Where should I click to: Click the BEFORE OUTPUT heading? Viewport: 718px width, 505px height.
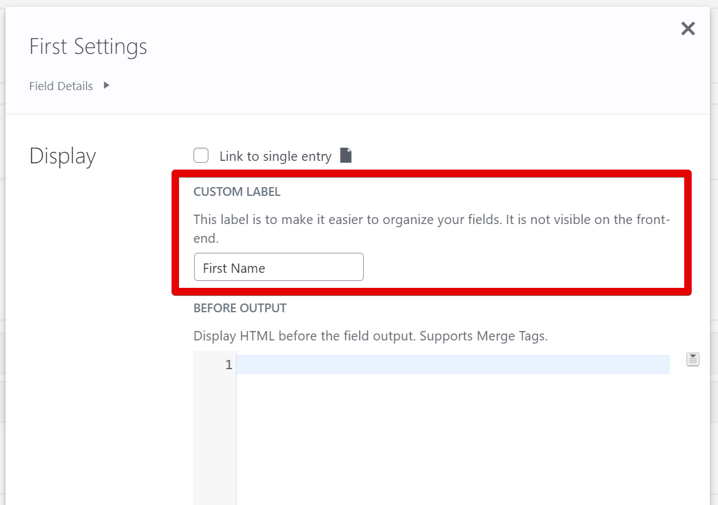pos(240,308)
